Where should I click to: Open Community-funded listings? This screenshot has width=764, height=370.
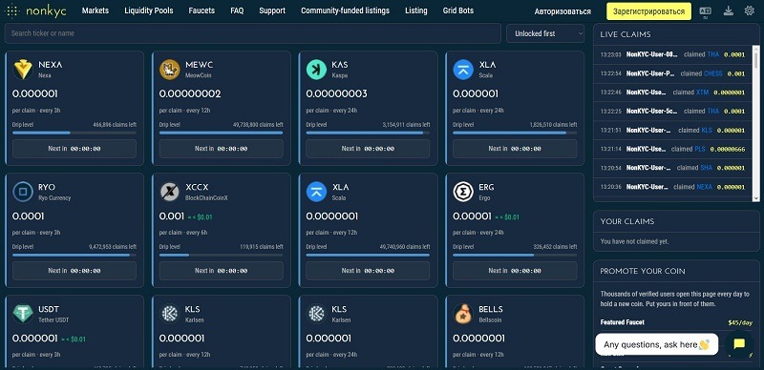coord(345,10)
